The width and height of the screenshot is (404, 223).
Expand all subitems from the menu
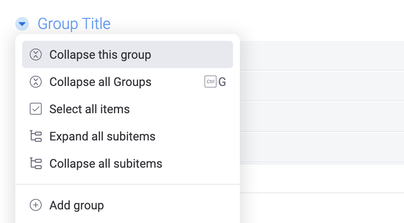coord(102,137)
